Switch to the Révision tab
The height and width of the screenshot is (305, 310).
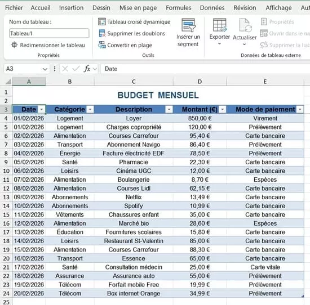[245, 8]
